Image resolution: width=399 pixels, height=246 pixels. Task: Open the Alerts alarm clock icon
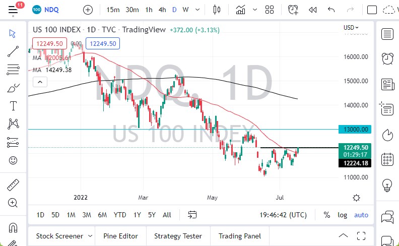pos(293,10)
